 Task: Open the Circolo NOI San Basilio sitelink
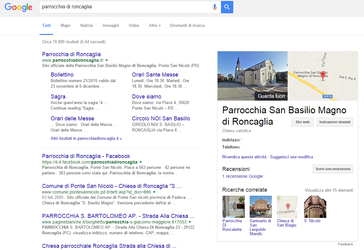pyautogui.click(x=161, y=119)
